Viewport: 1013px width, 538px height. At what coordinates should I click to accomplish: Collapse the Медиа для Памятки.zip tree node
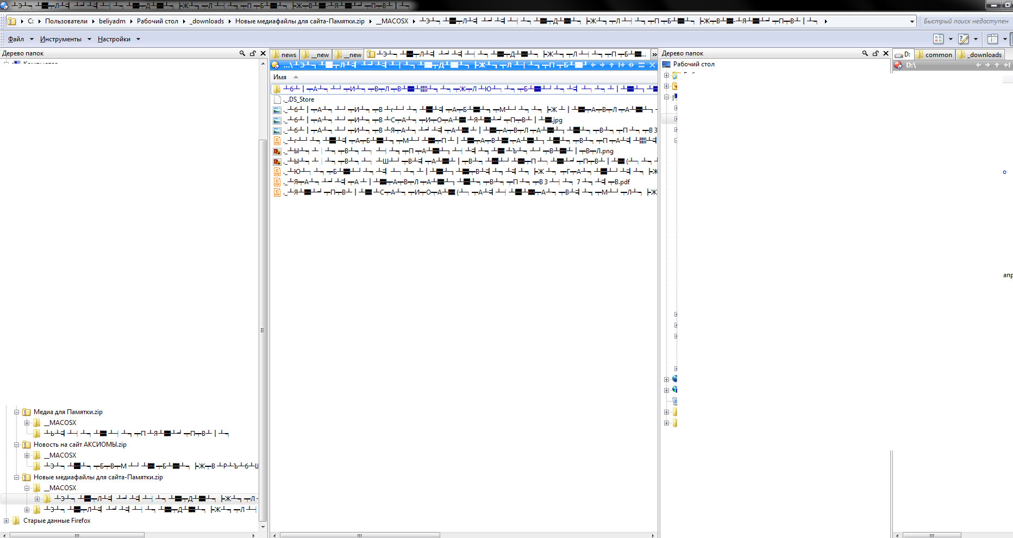16,412
